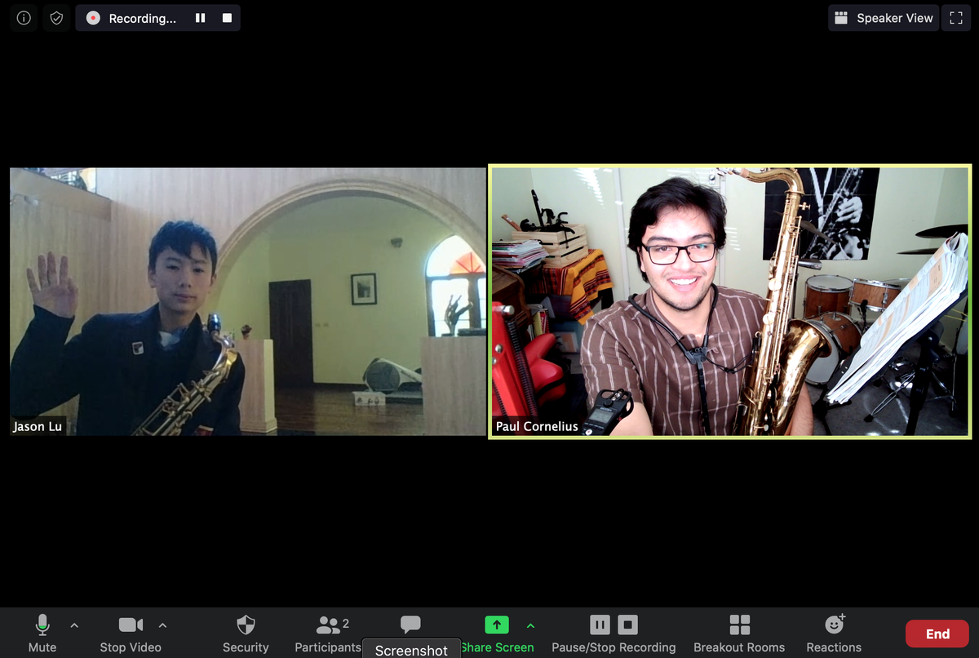This screenshot has width=979, height=658.
Task: Stop Video camera toggle
Action: click(x=131, y=634)
